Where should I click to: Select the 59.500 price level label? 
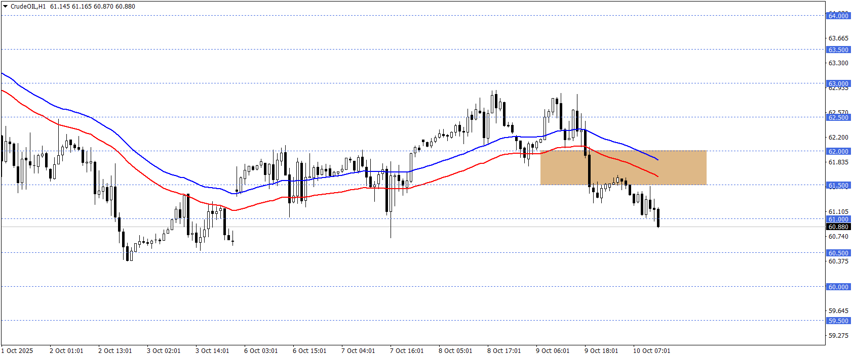click(x=838, y=321)
